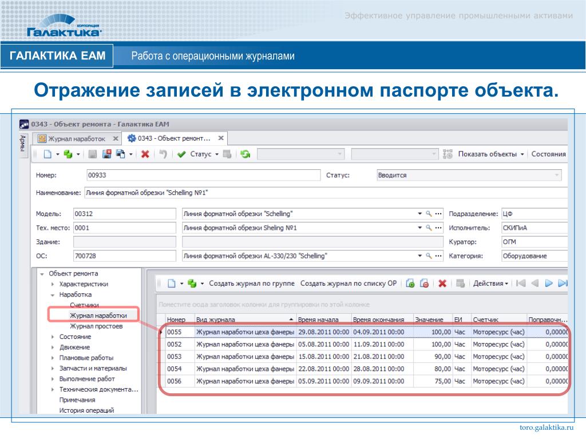Click the green checkmark Статус icon
The width and height of the screenshot is (586, 439).
pyautogui.click(x=181, y=154)
